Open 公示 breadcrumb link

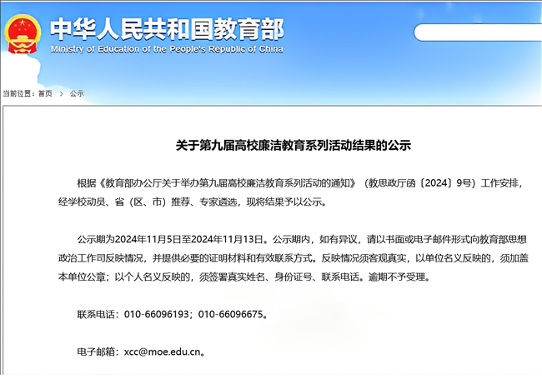click(77, 93)
